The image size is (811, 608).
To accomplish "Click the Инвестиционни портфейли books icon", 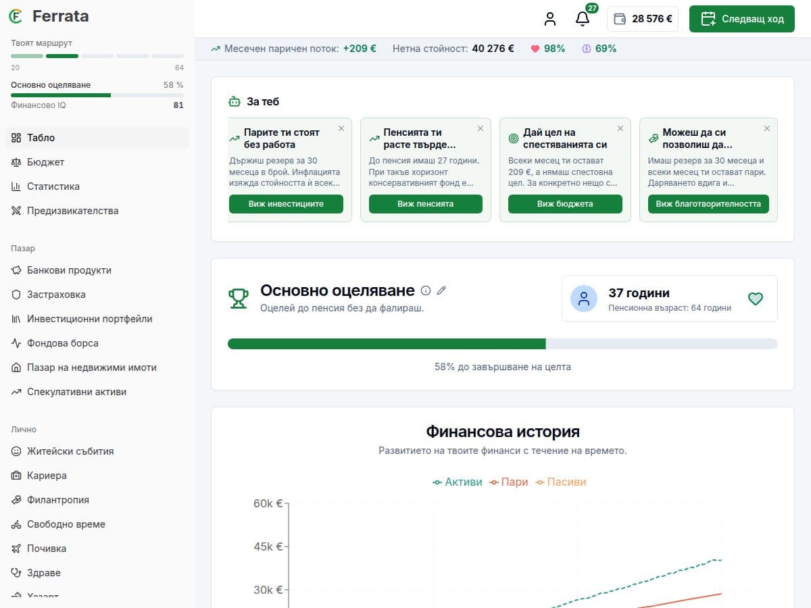I will coord(17,319).
